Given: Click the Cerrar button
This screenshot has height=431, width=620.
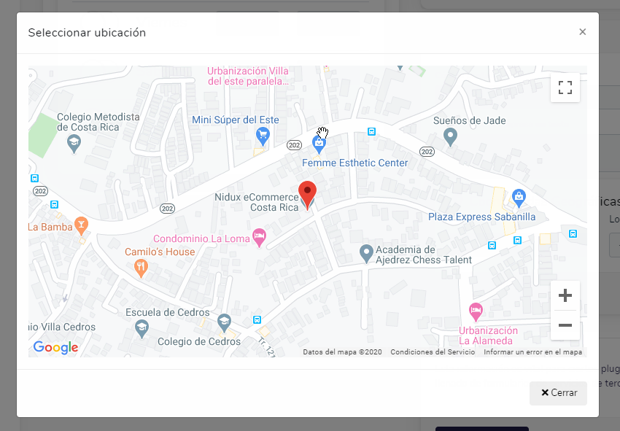Looking at the screenshot, I should click(x=558, y=393).
